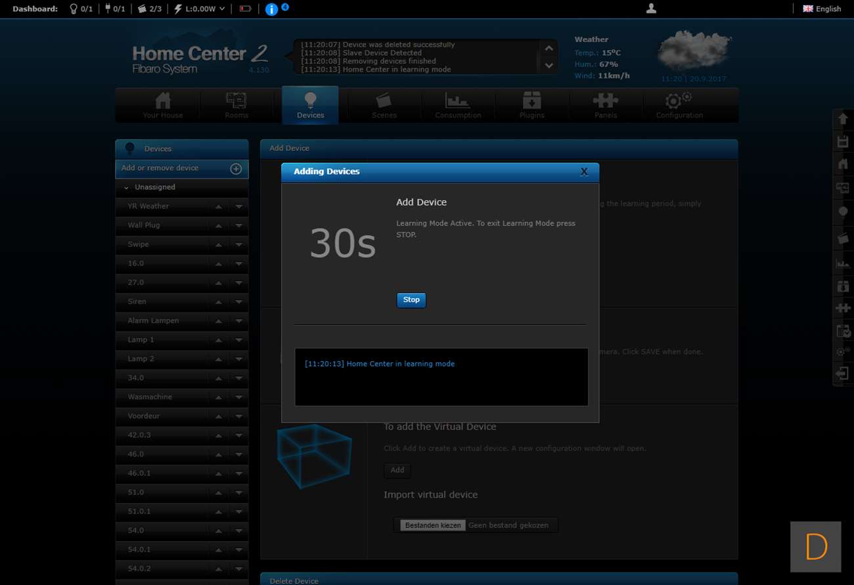This screenshot has width=854, height=585.
Task: Click the plus icon beside Add or remove device
Action: (236, 169)
